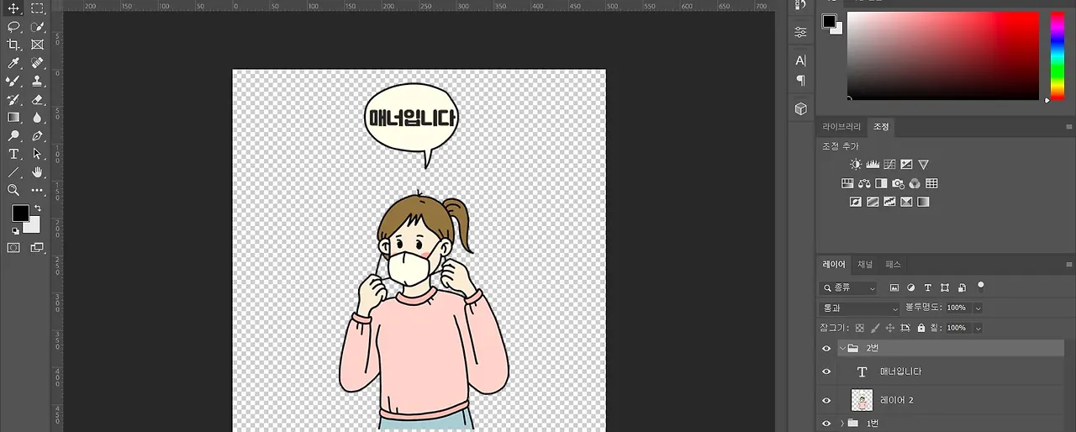
Task: Open the 칠 fill slider arrow
Action: [978, 328]
